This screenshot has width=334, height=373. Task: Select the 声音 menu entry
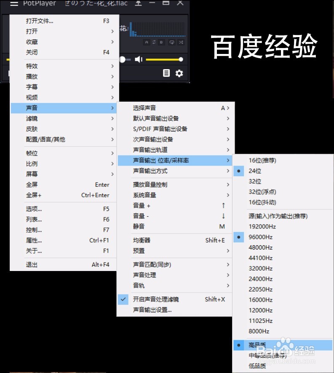(64, 108)
